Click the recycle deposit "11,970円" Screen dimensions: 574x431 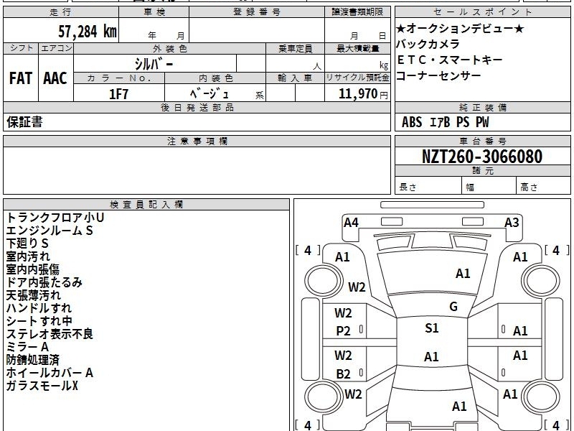tap(363, 94)
